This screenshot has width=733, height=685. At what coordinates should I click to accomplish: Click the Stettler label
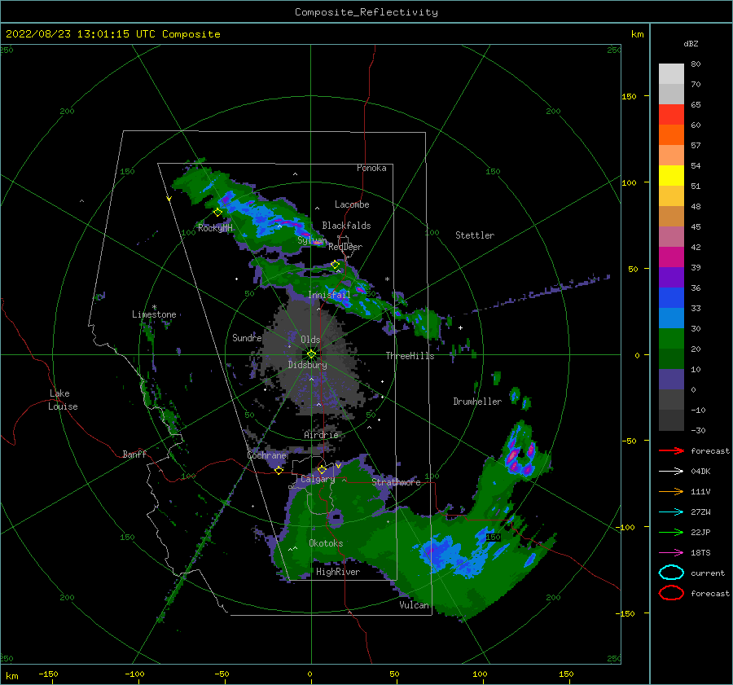475,235
